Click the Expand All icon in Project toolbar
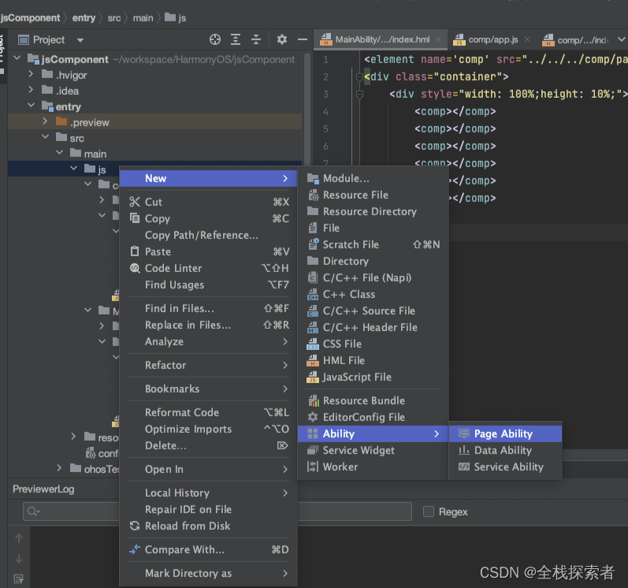Image resolution: width=628 pixels, height=588 pixels. tap(236, 39)
